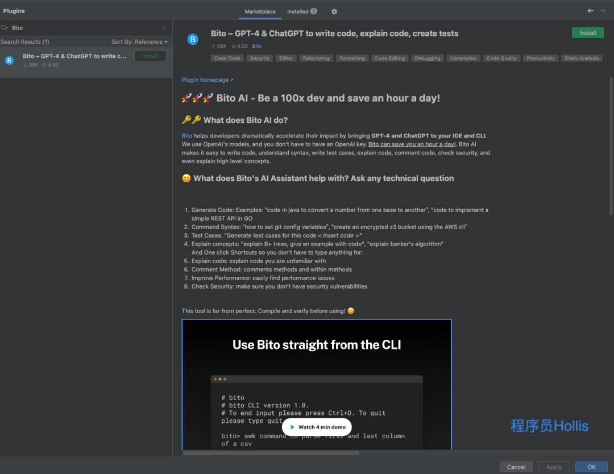Open the plugin settings gear icon
Viewport: 614px width, 474px height.
[x=334, y=12]
